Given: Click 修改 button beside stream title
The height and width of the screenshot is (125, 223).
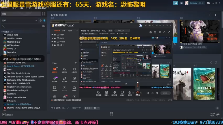Looking at the screenshot, I should (110, 31).
